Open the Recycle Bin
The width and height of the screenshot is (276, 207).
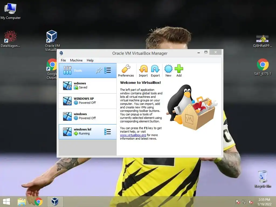(263, 179)
